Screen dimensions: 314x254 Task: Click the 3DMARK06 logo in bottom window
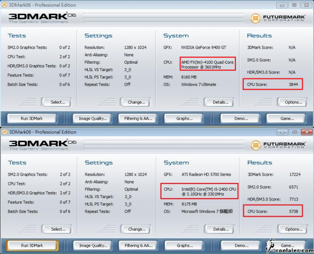pos(43,145)
